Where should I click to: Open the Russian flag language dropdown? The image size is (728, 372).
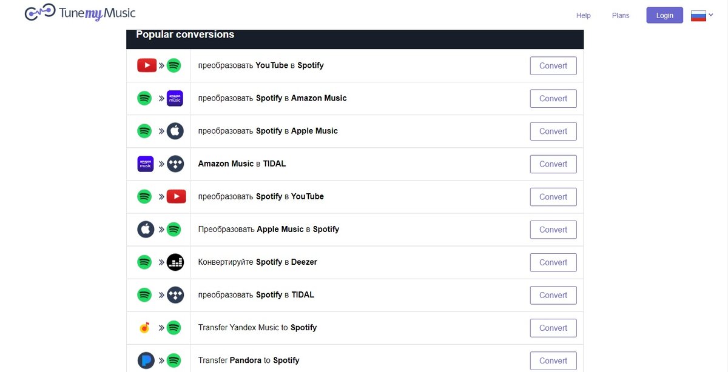pos(703,16)
